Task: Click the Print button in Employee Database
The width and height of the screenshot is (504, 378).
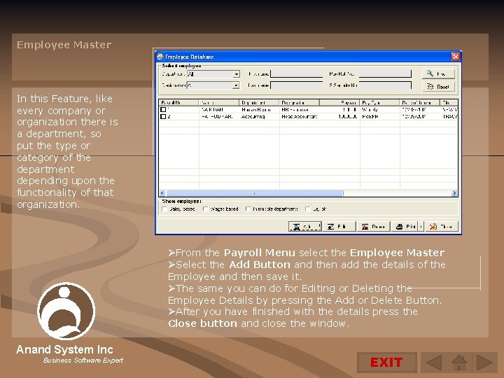Action: [405, 226]
